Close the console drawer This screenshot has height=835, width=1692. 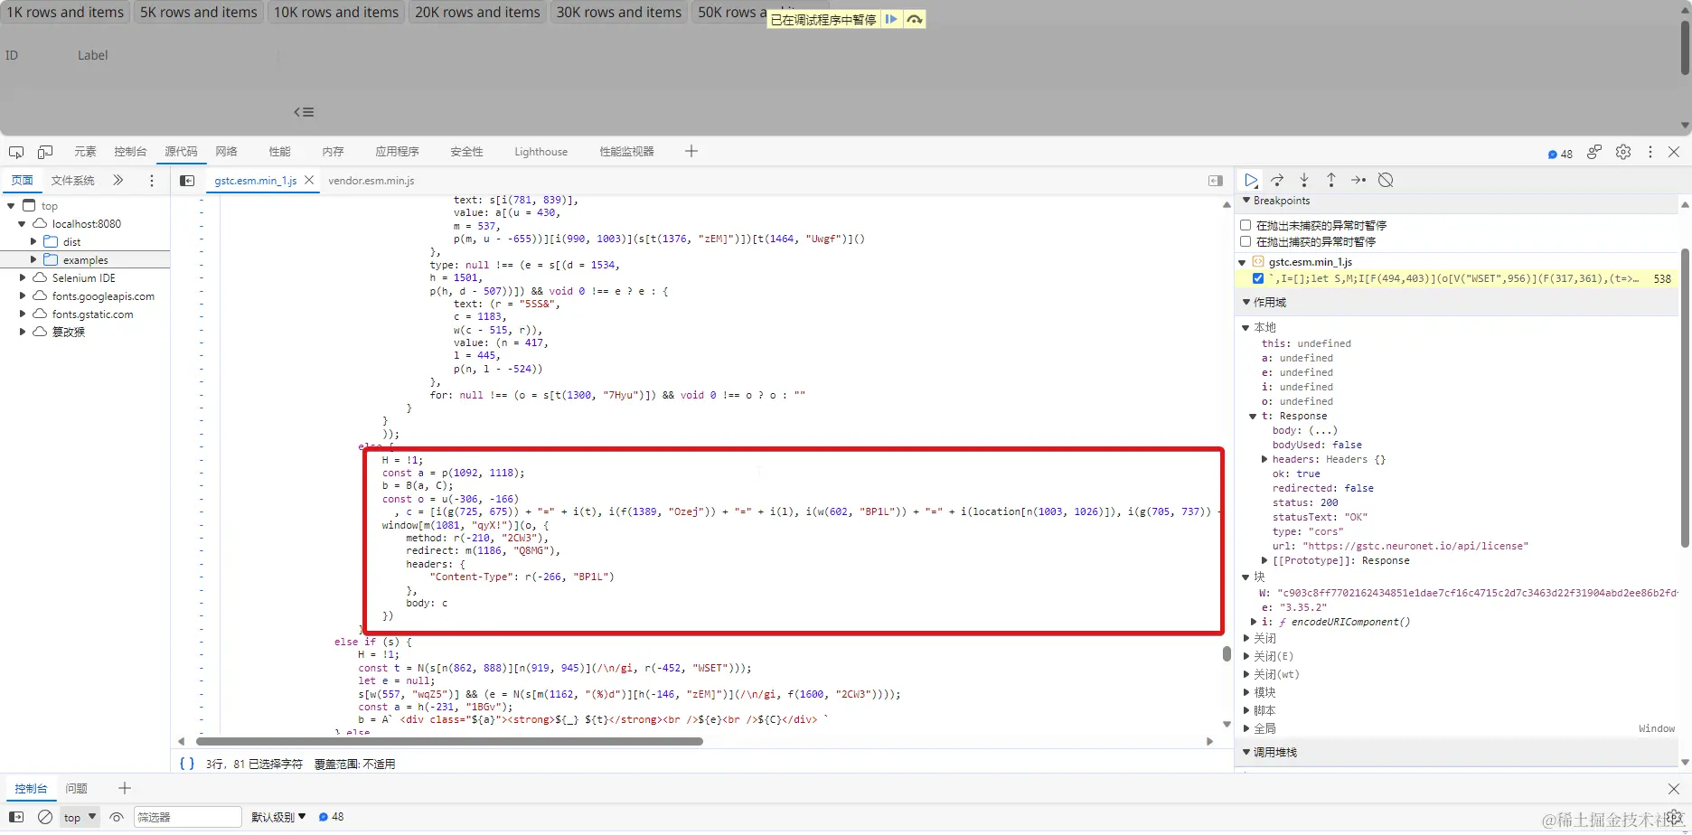point(1674,789)
